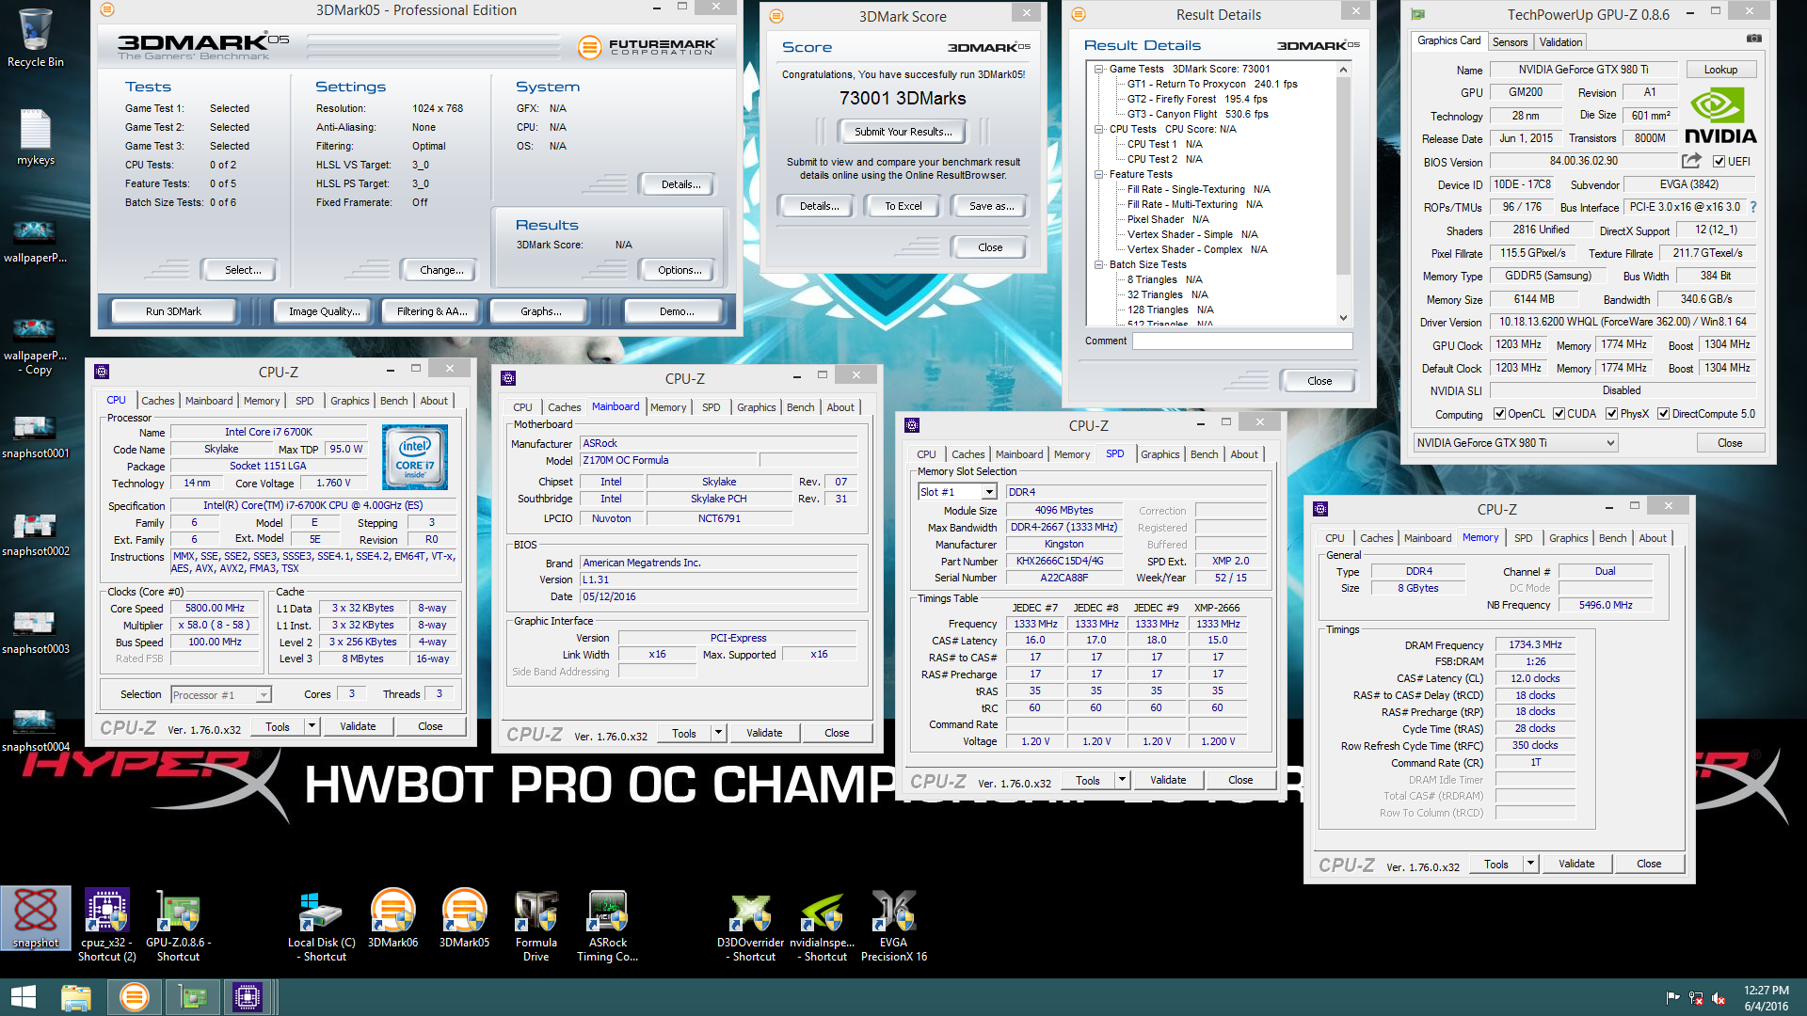Click the Bus Interface question mark icon
The height and width of the screenshot is (1016, 1807).
click(1753, 207)
